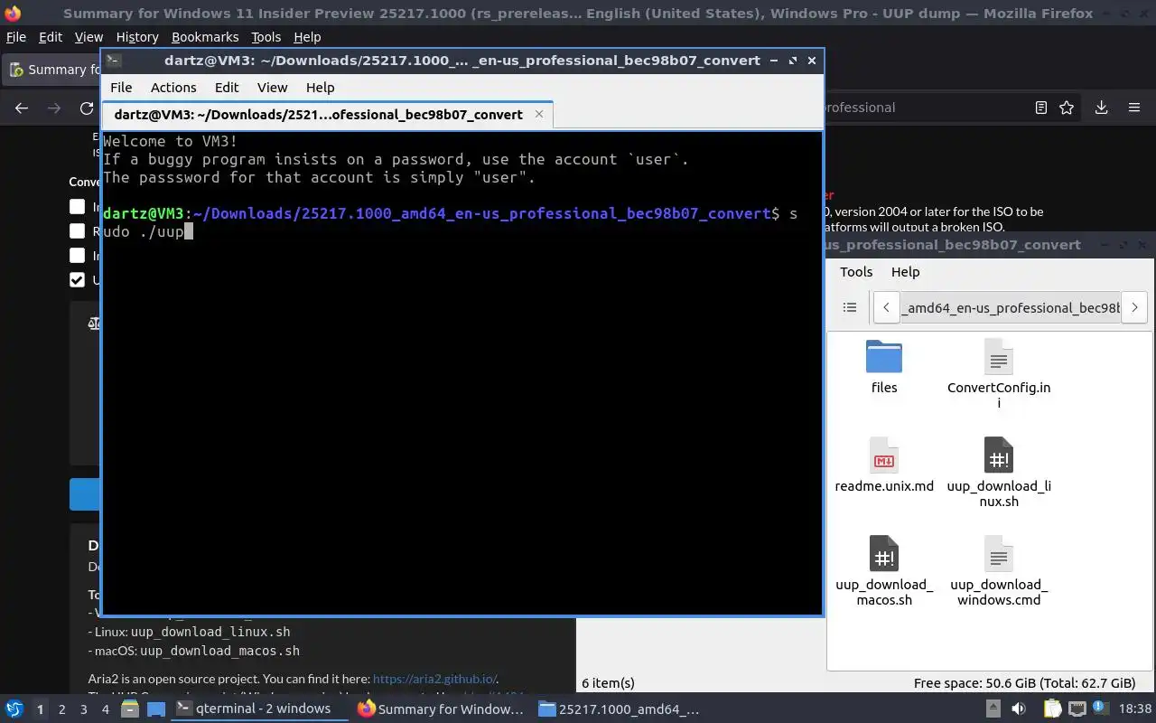1156x723 pixels.
Task: Switch to qterminal taskbar button
Action: [x=260, y=709]
